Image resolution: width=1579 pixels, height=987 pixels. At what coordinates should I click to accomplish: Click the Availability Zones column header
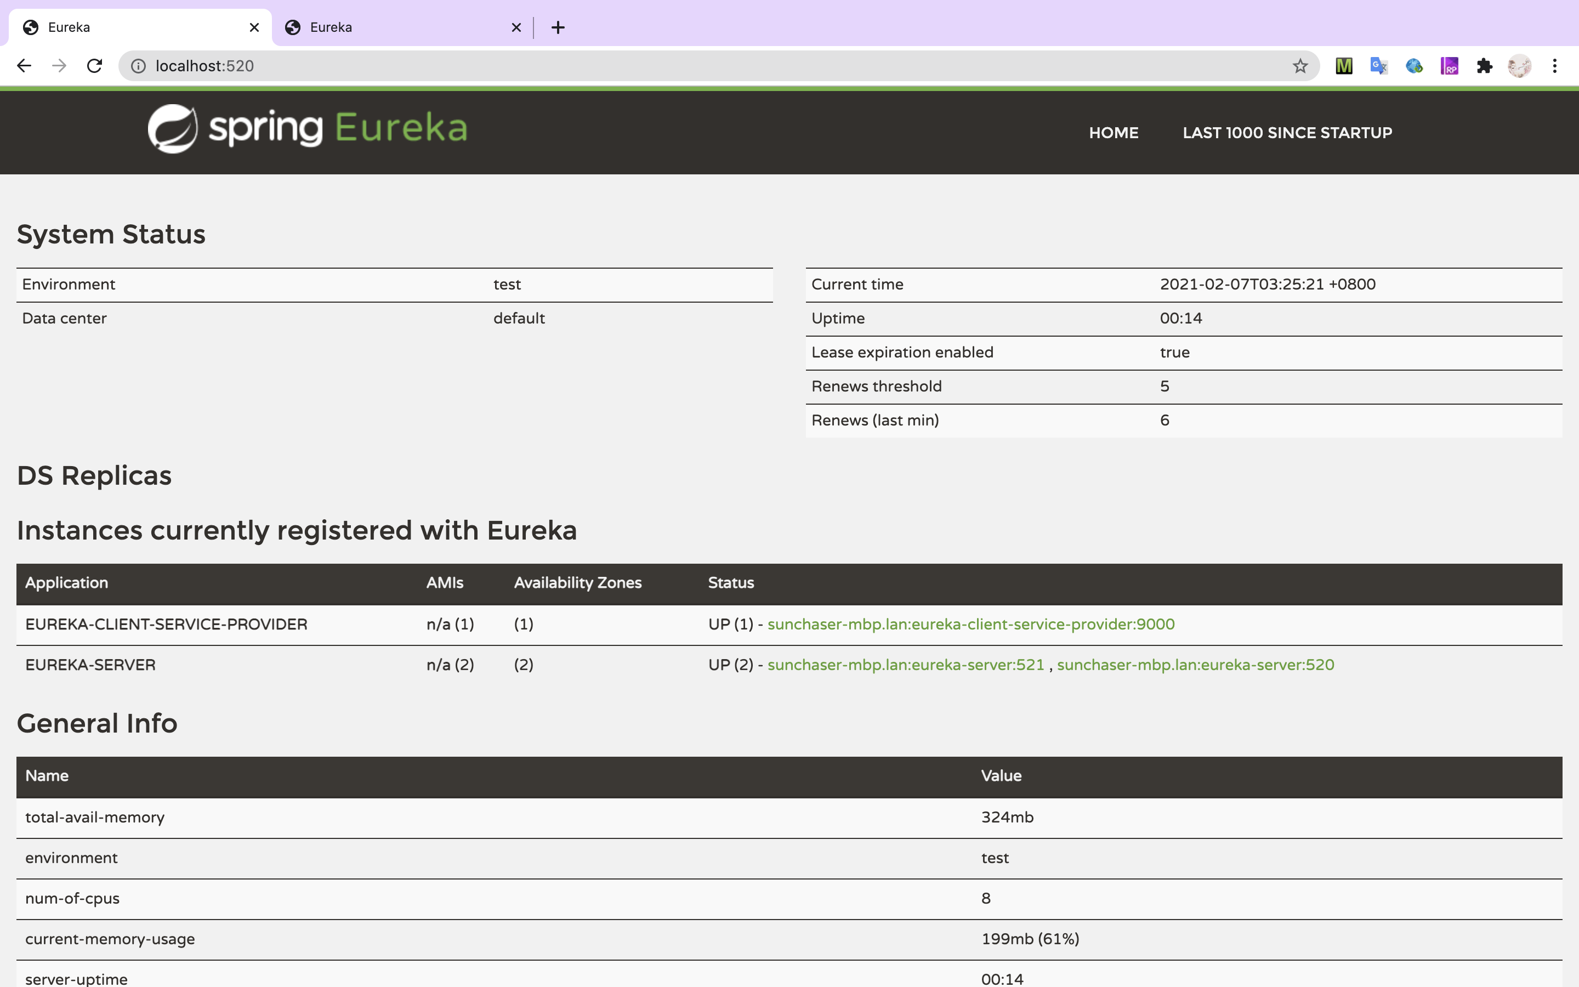(577, 583)
